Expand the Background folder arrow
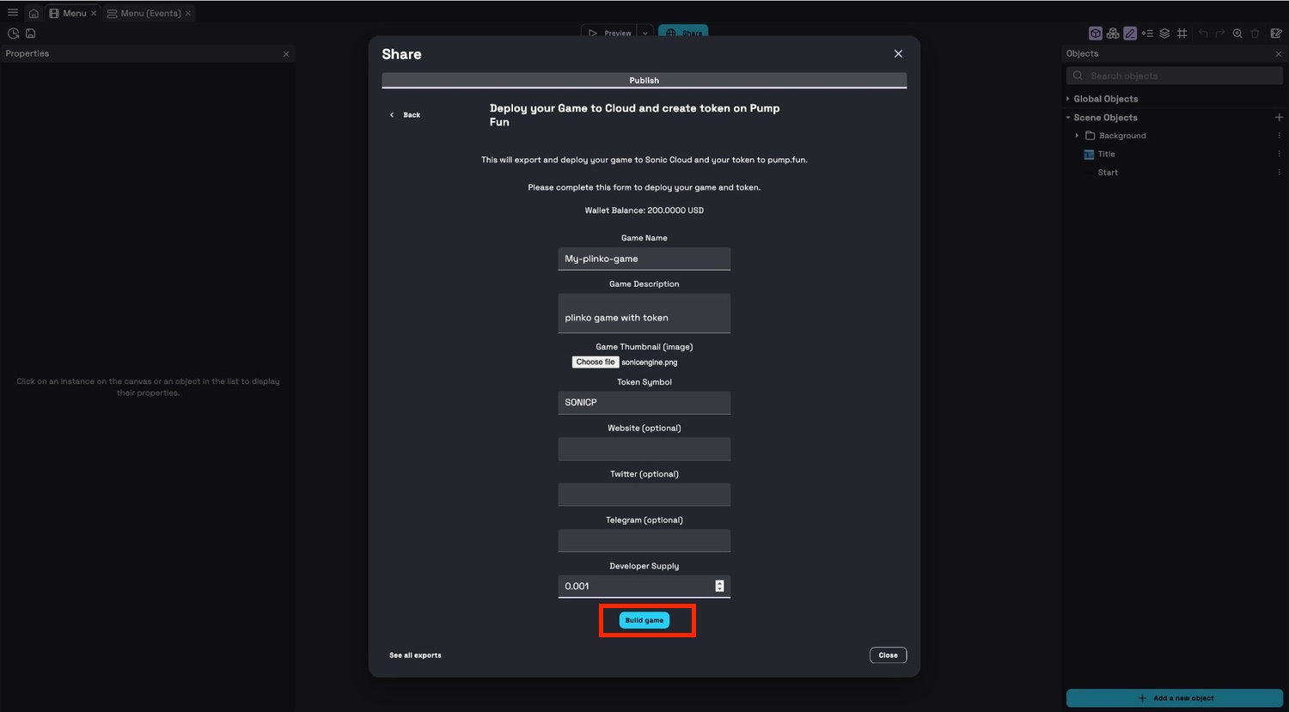 (1077, 136)
